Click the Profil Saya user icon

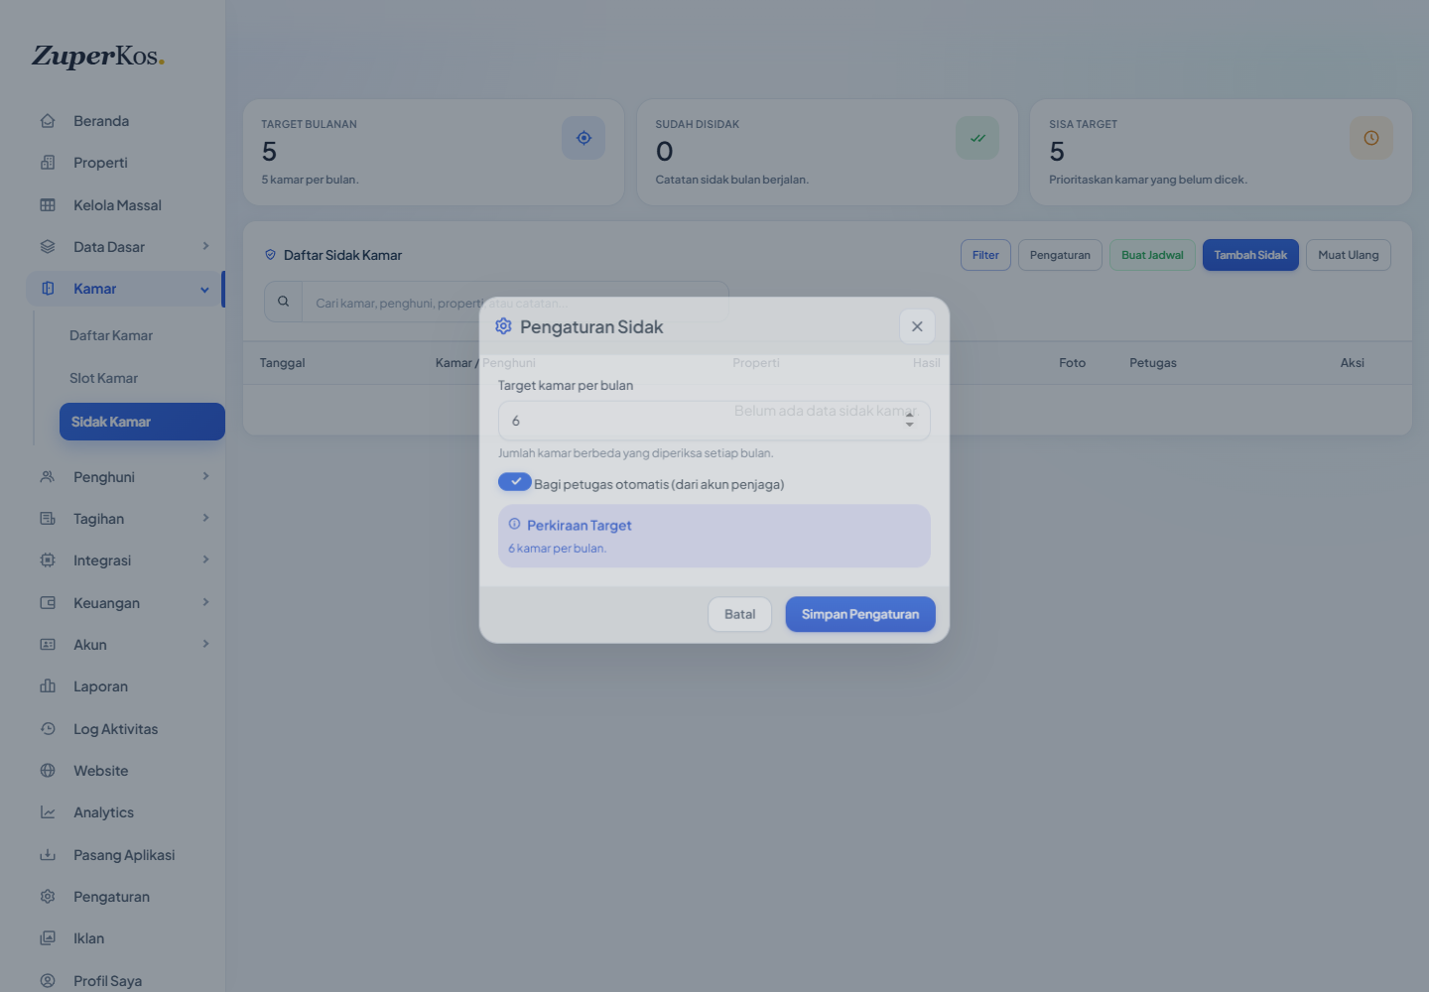tap(48, 981)
